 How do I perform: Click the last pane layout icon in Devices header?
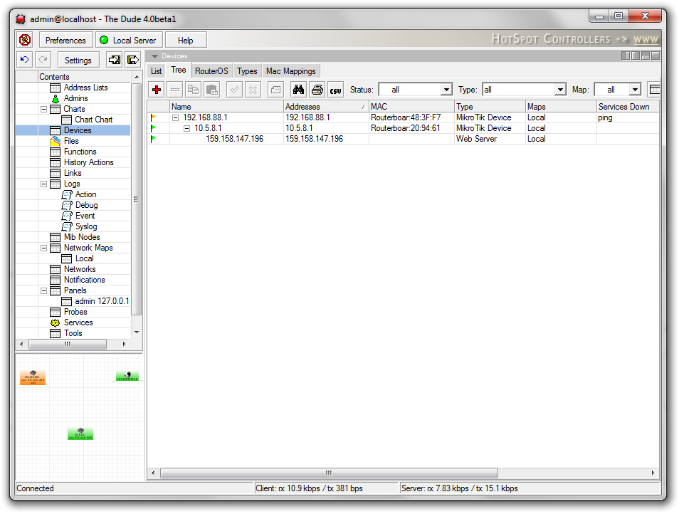(x=656, y=56)
